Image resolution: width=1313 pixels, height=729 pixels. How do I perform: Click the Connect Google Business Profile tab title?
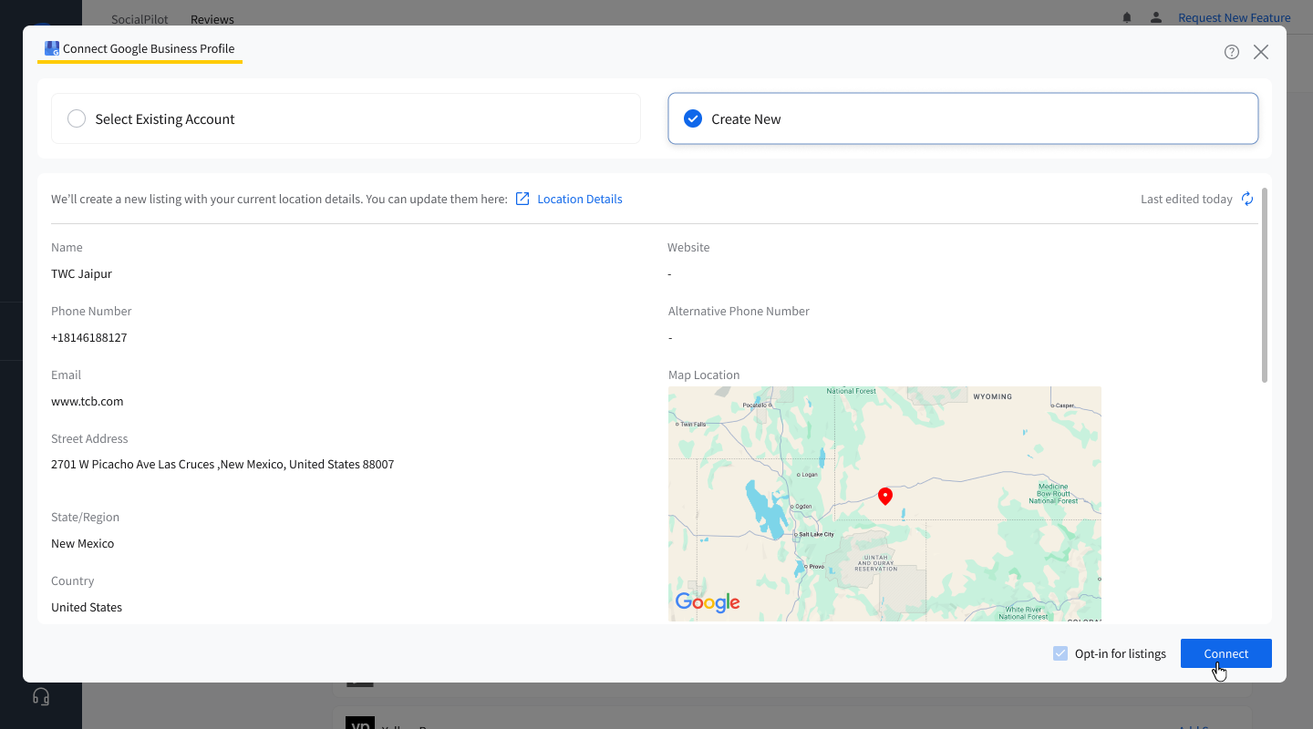[149, 49]
